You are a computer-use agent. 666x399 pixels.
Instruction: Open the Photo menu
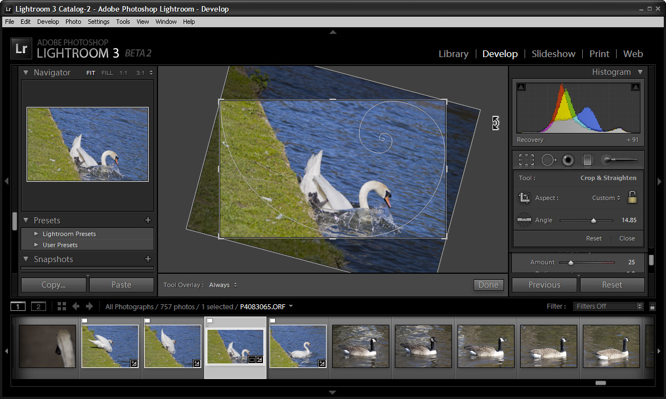(x=73, y=22)
